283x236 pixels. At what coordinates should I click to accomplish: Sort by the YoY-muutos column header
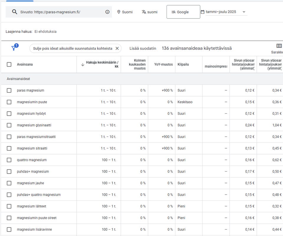click(x=163, y=64)
